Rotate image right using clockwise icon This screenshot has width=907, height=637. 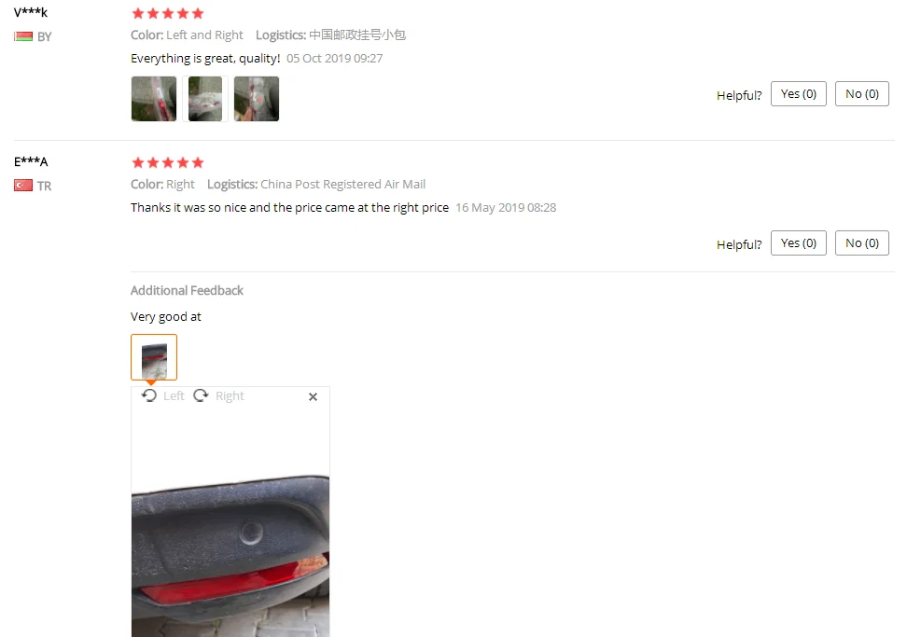pos(201,396)
